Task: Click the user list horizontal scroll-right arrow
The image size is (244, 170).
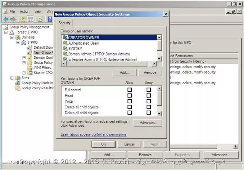Action: point(154,63)
